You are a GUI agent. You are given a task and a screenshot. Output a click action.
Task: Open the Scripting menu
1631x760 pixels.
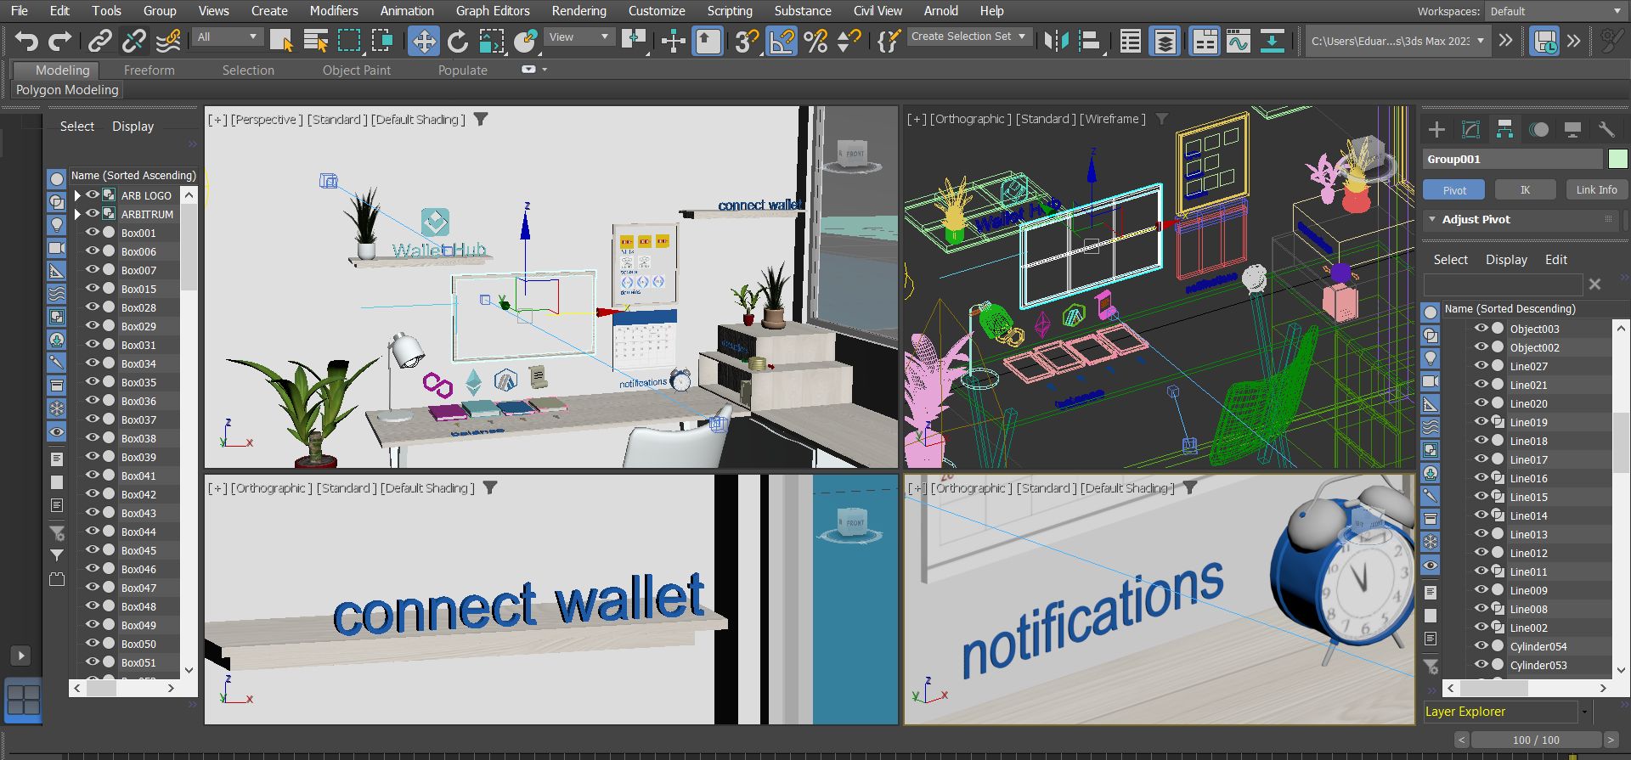(x=730, y=11)
